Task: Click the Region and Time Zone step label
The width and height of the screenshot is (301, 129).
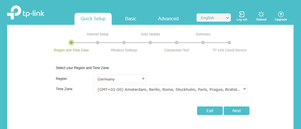Action: pos(71,50)
